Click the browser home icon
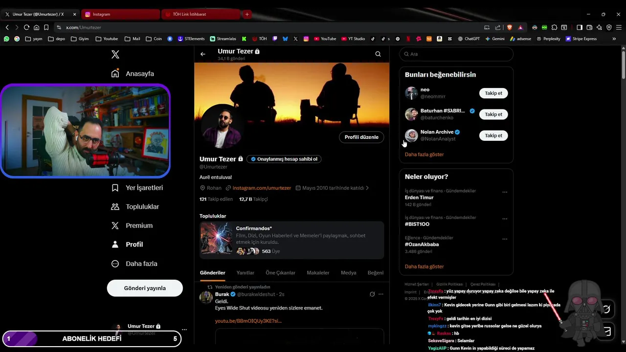Image resolution: width=626 pixels, height=352 pixels. [36, 27]
